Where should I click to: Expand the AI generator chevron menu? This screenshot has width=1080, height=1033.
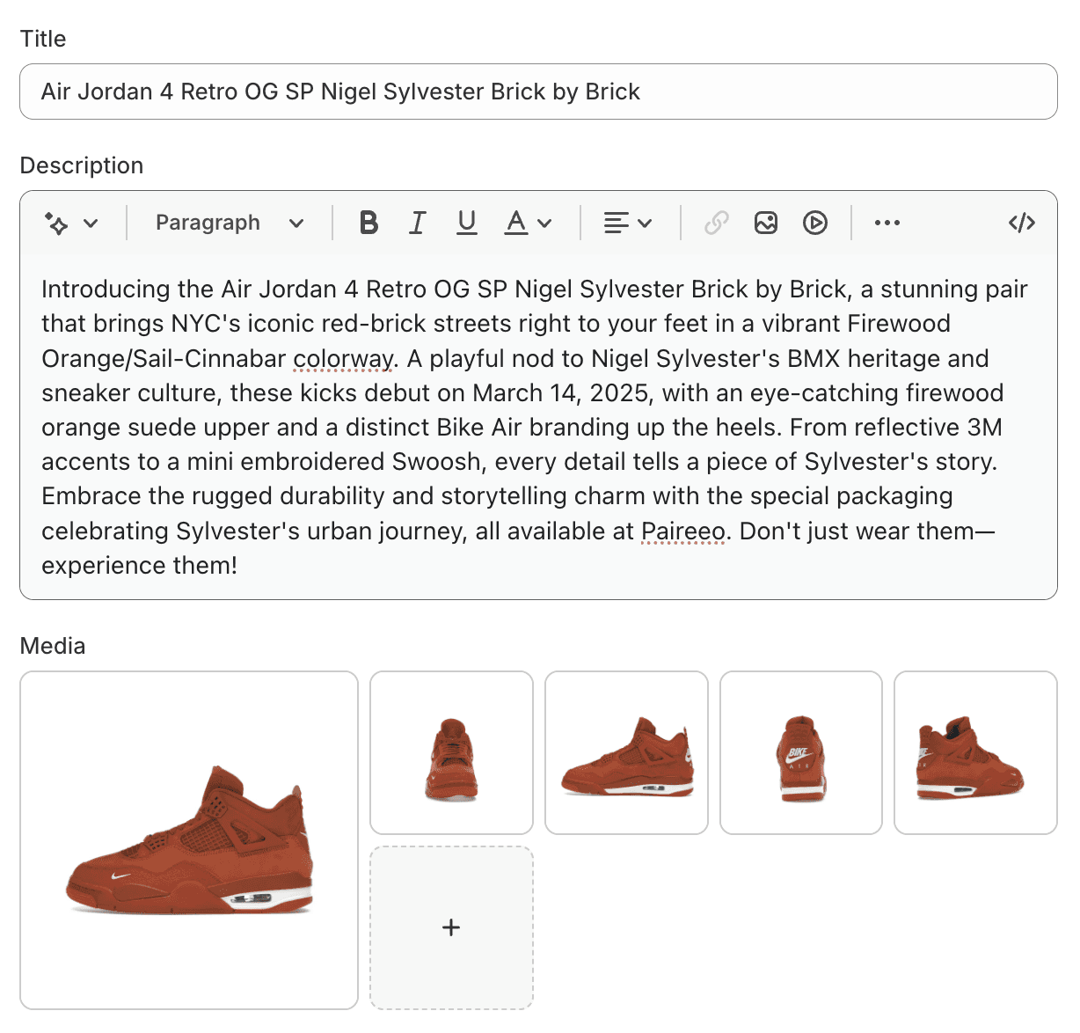point(91,223)
